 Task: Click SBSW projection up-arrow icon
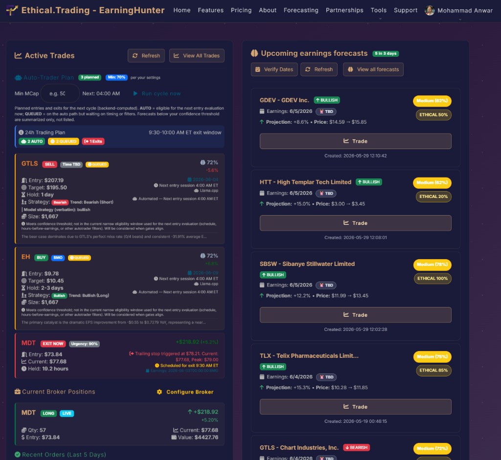click(x=262, y=296)
